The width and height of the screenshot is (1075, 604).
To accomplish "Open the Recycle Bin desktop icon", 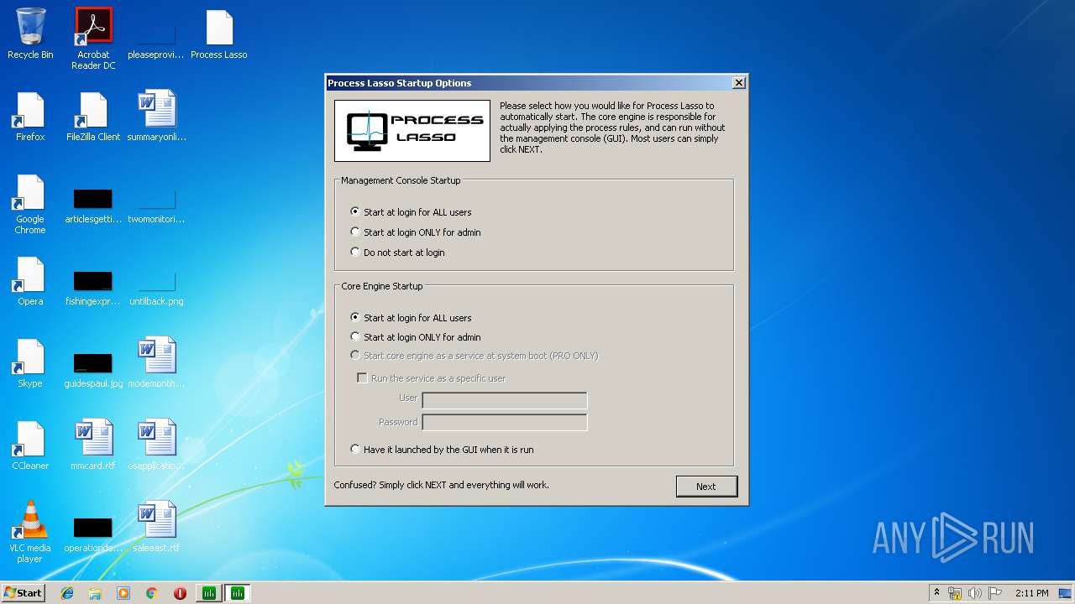I will click(30, 34).
